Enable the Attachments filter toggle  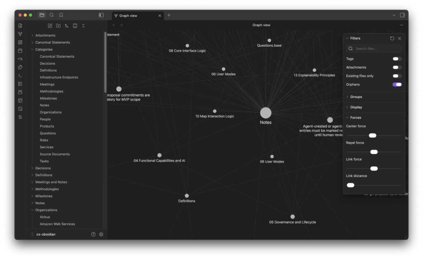(397, 67)
